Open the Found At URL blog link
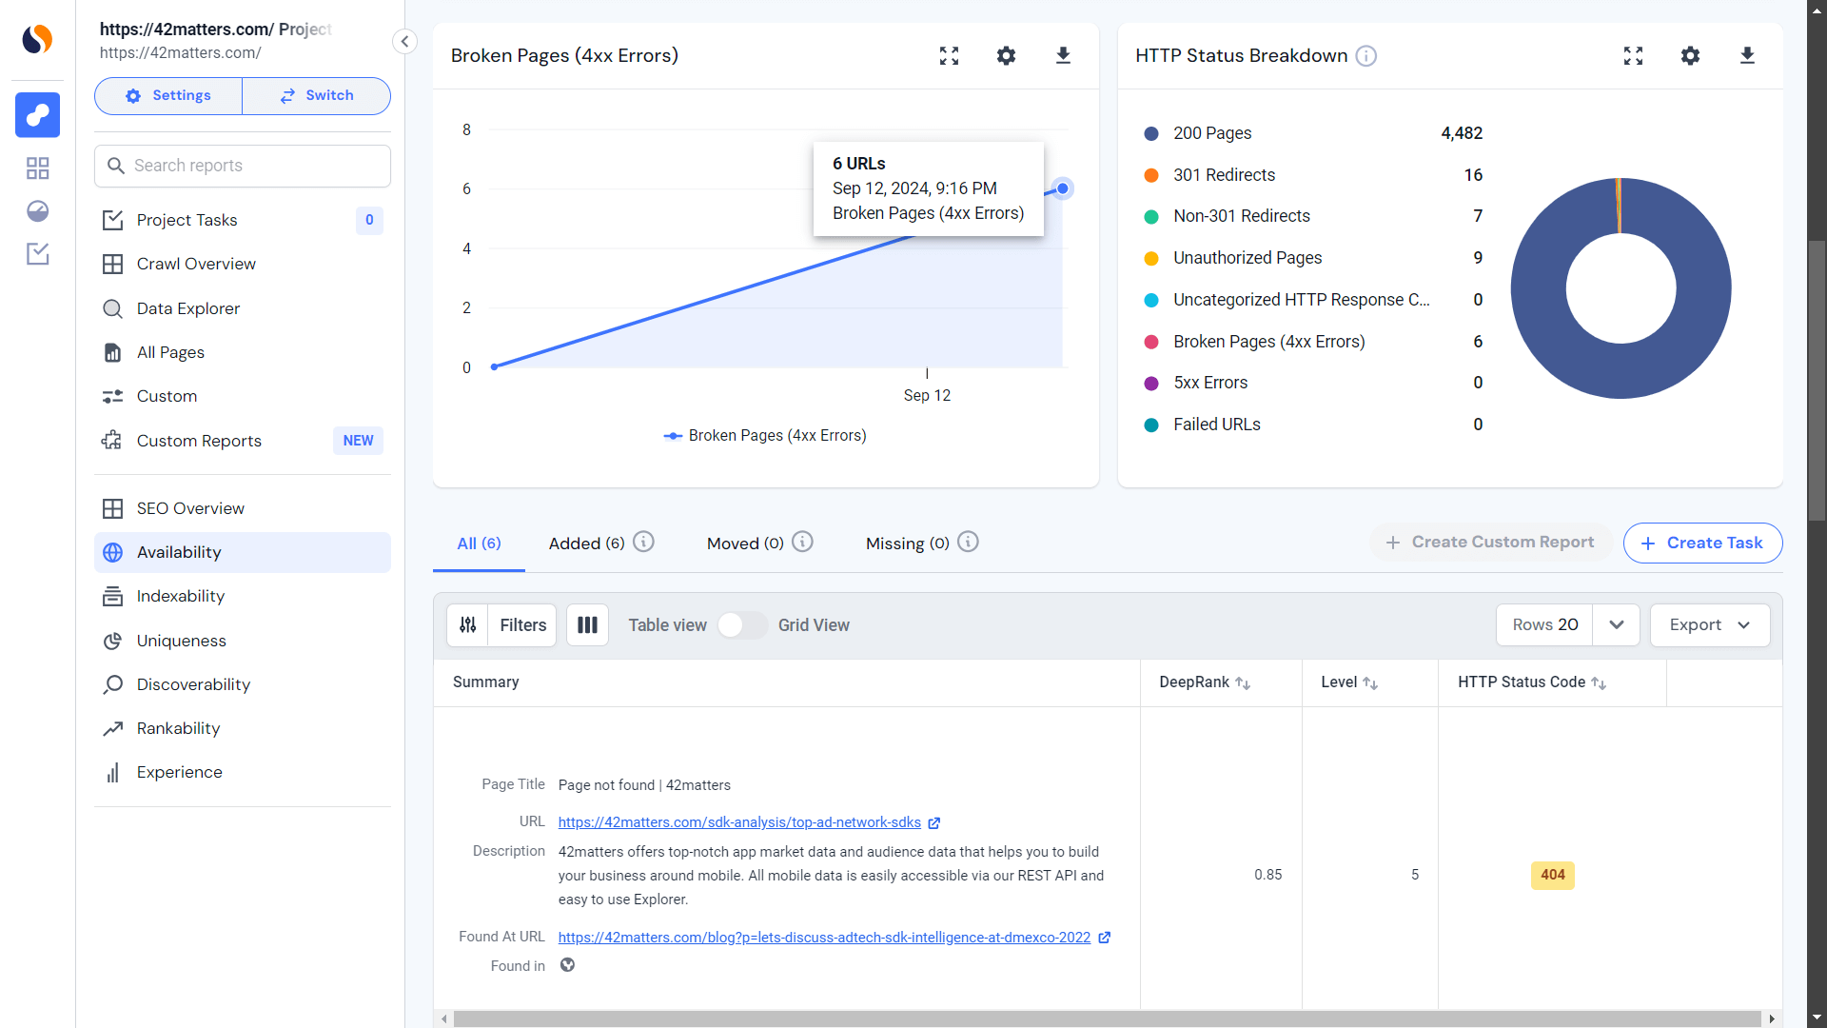This screenshot has height=1028, width=1827. pos(824,938)
